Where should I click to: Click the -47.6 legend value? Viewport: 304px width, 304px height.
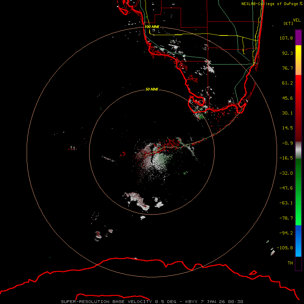coord(286,188)
